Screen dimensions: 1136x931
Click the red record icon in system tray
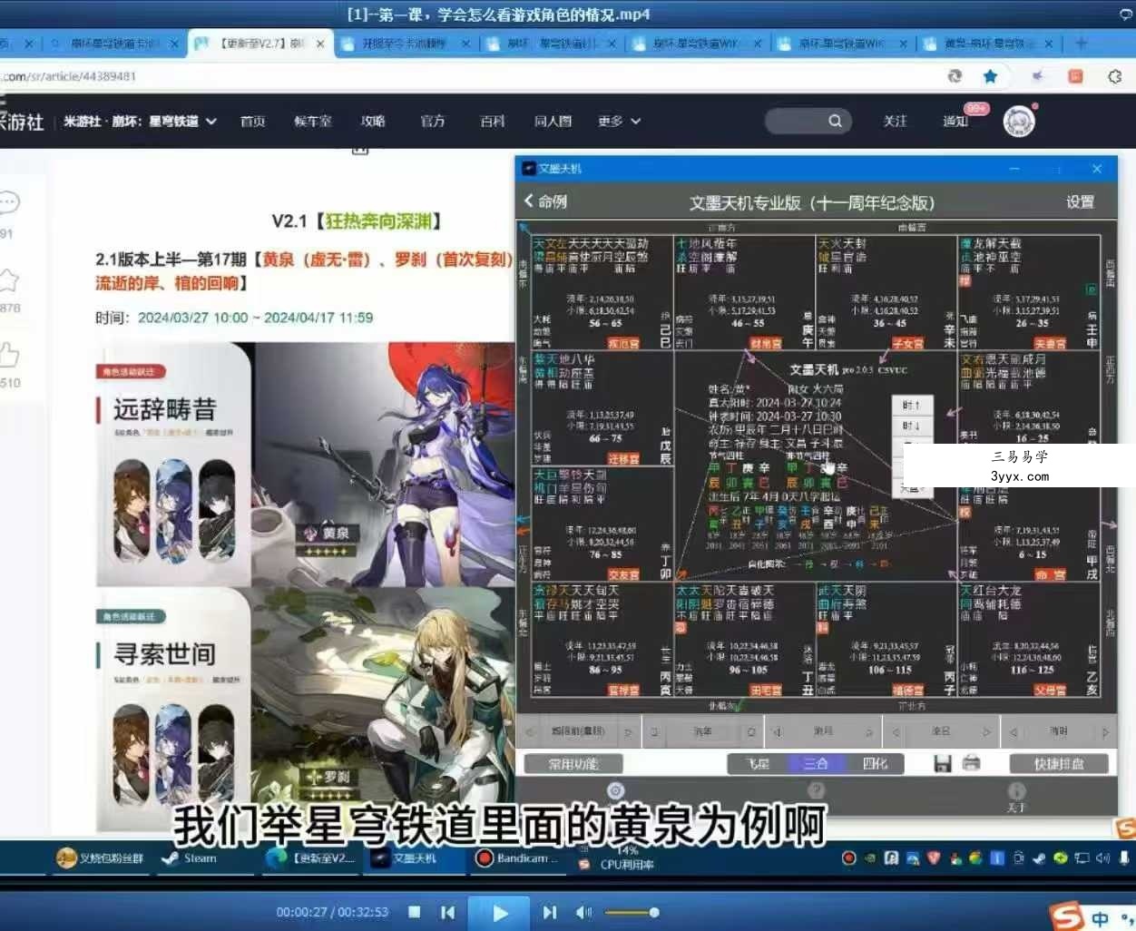(x=849, y=857)
